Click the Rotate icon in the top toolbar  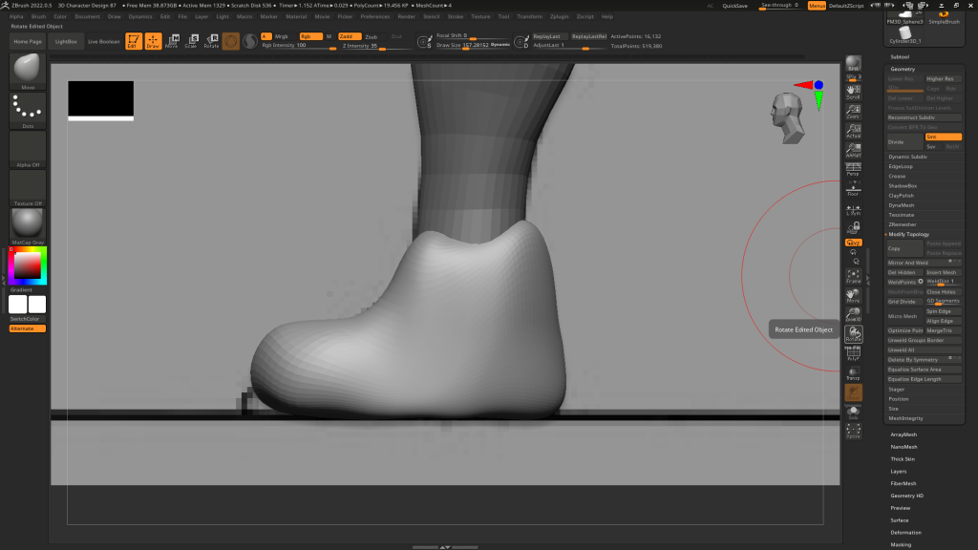pos(211,41)
